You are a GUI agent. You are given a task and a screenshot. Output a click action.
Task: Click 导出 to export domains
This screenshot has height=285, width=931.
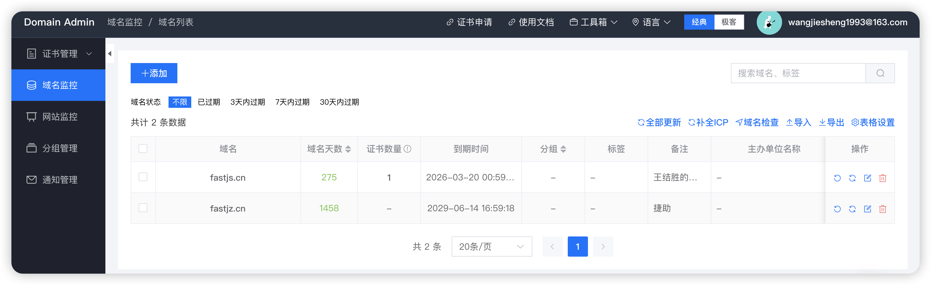(831, 122)
